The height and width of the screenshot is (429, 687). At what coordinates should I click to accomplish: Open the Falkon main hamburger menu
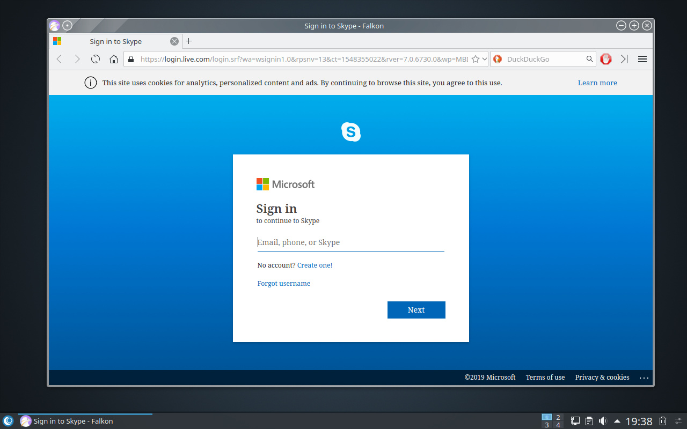click(642, 59)
